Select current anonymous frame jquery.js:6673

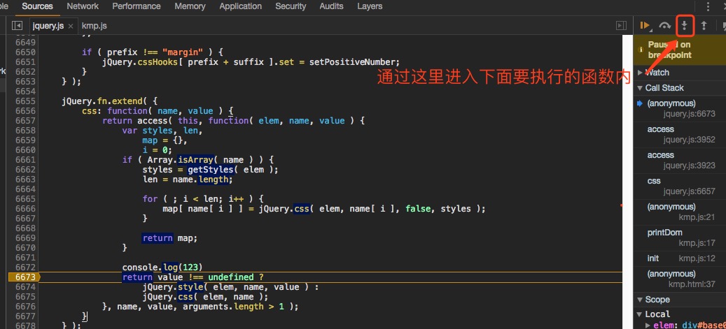[680, 108]
